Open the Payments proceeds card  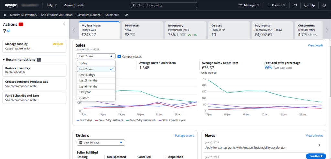(272, 30)
